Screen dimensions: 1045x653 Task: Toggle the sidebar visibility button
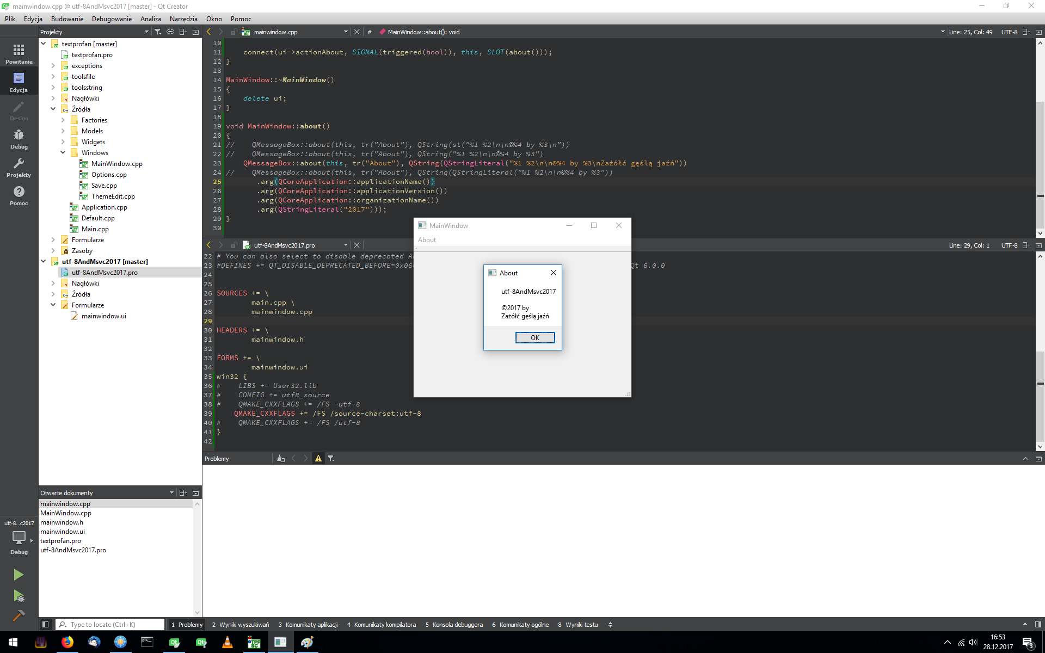point(46,625)
